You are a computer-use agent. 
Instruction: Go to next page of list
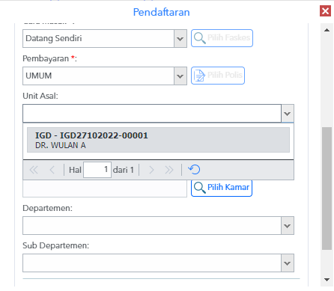[x=151, y=170]
